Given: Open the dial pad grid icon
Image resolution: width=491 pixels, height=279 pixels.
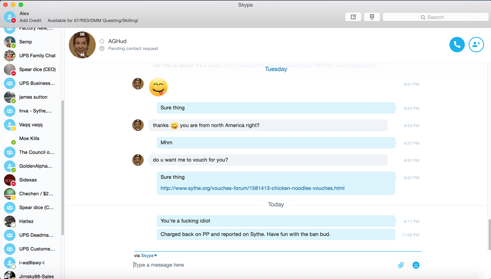Looking at the screenshot, I should click(372, 17).
